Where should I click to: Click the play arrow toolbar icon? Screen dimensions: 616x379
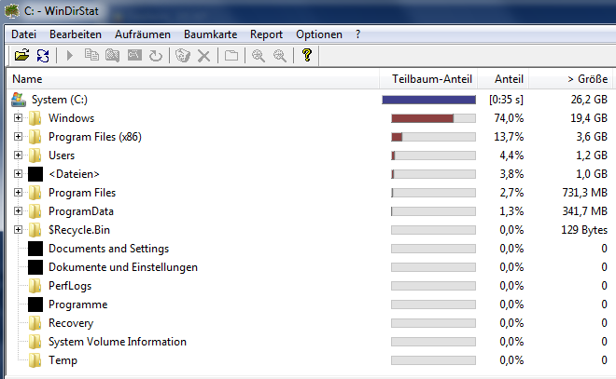[70, 55]
